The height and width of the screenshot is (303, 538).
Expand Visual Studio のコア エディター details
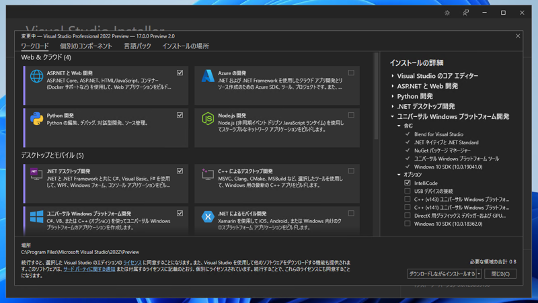[393, 76]
